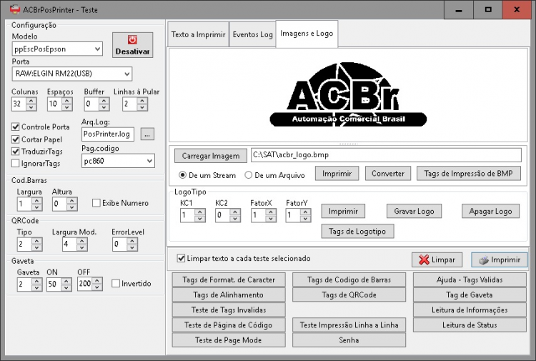Click the ACBrPosPrinter title bar app icon
The height and width of the screenshot is (361, 536).
click(15, 9)
